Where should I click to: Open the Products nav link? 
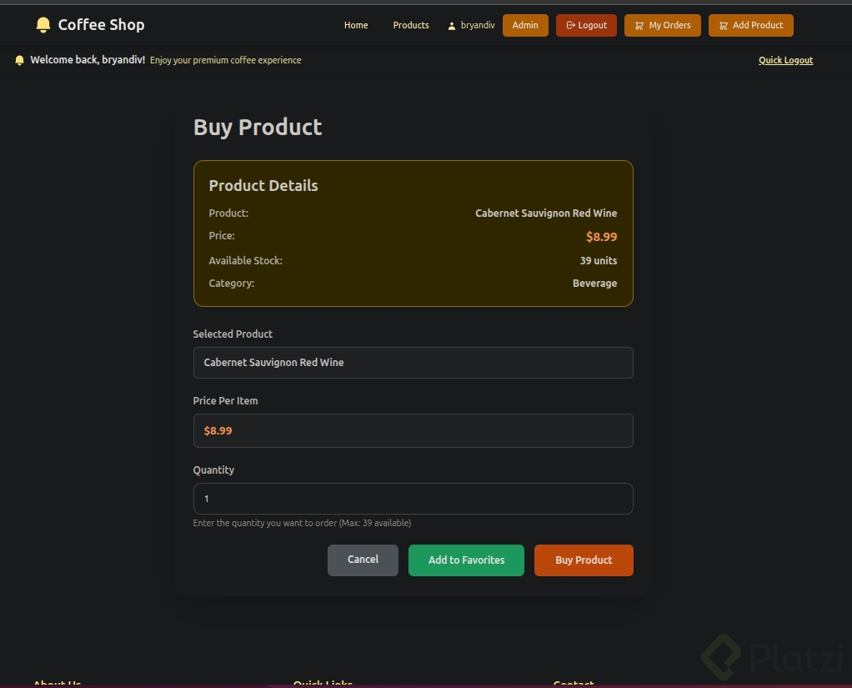click(x=411, y=26)
